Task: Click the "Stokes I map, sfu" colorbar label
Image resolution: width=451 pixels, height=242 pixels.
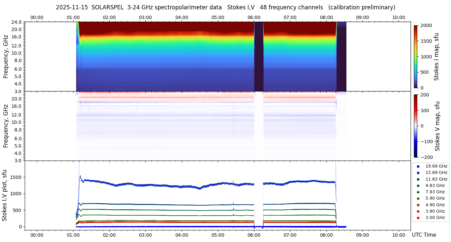Action: 436,56
